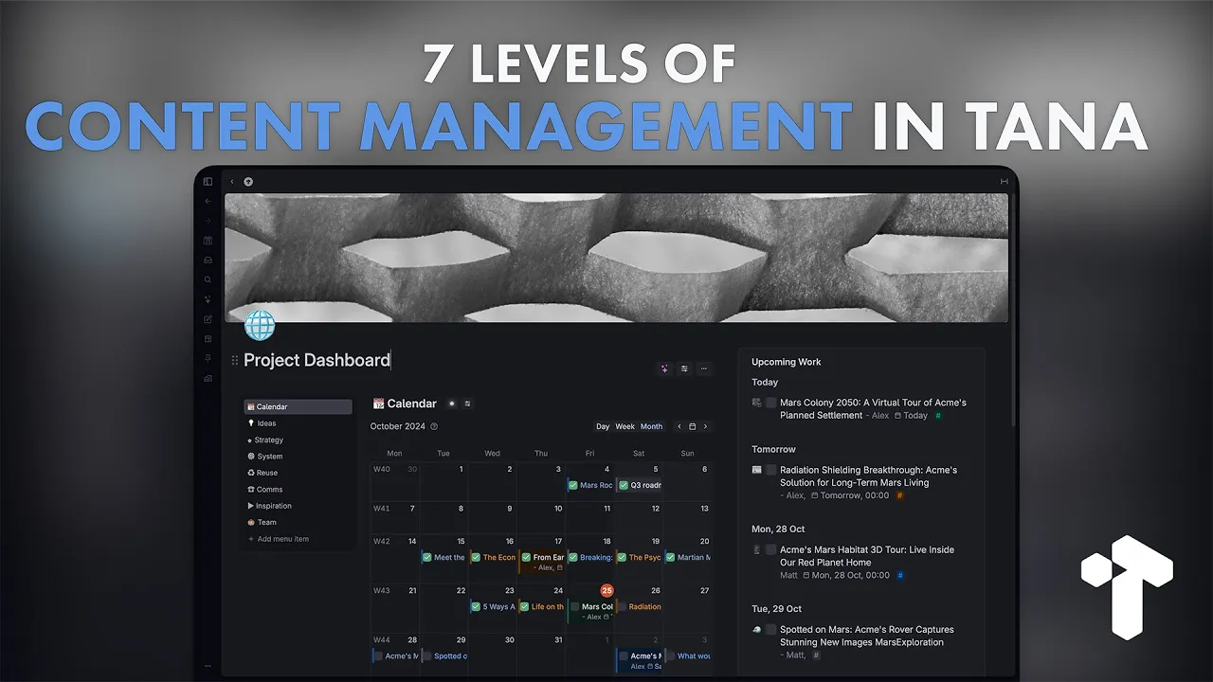Open 'The Econ' event on Oct 16
The height and width of the screenshot is (682, 1213).
click(493, 557)
